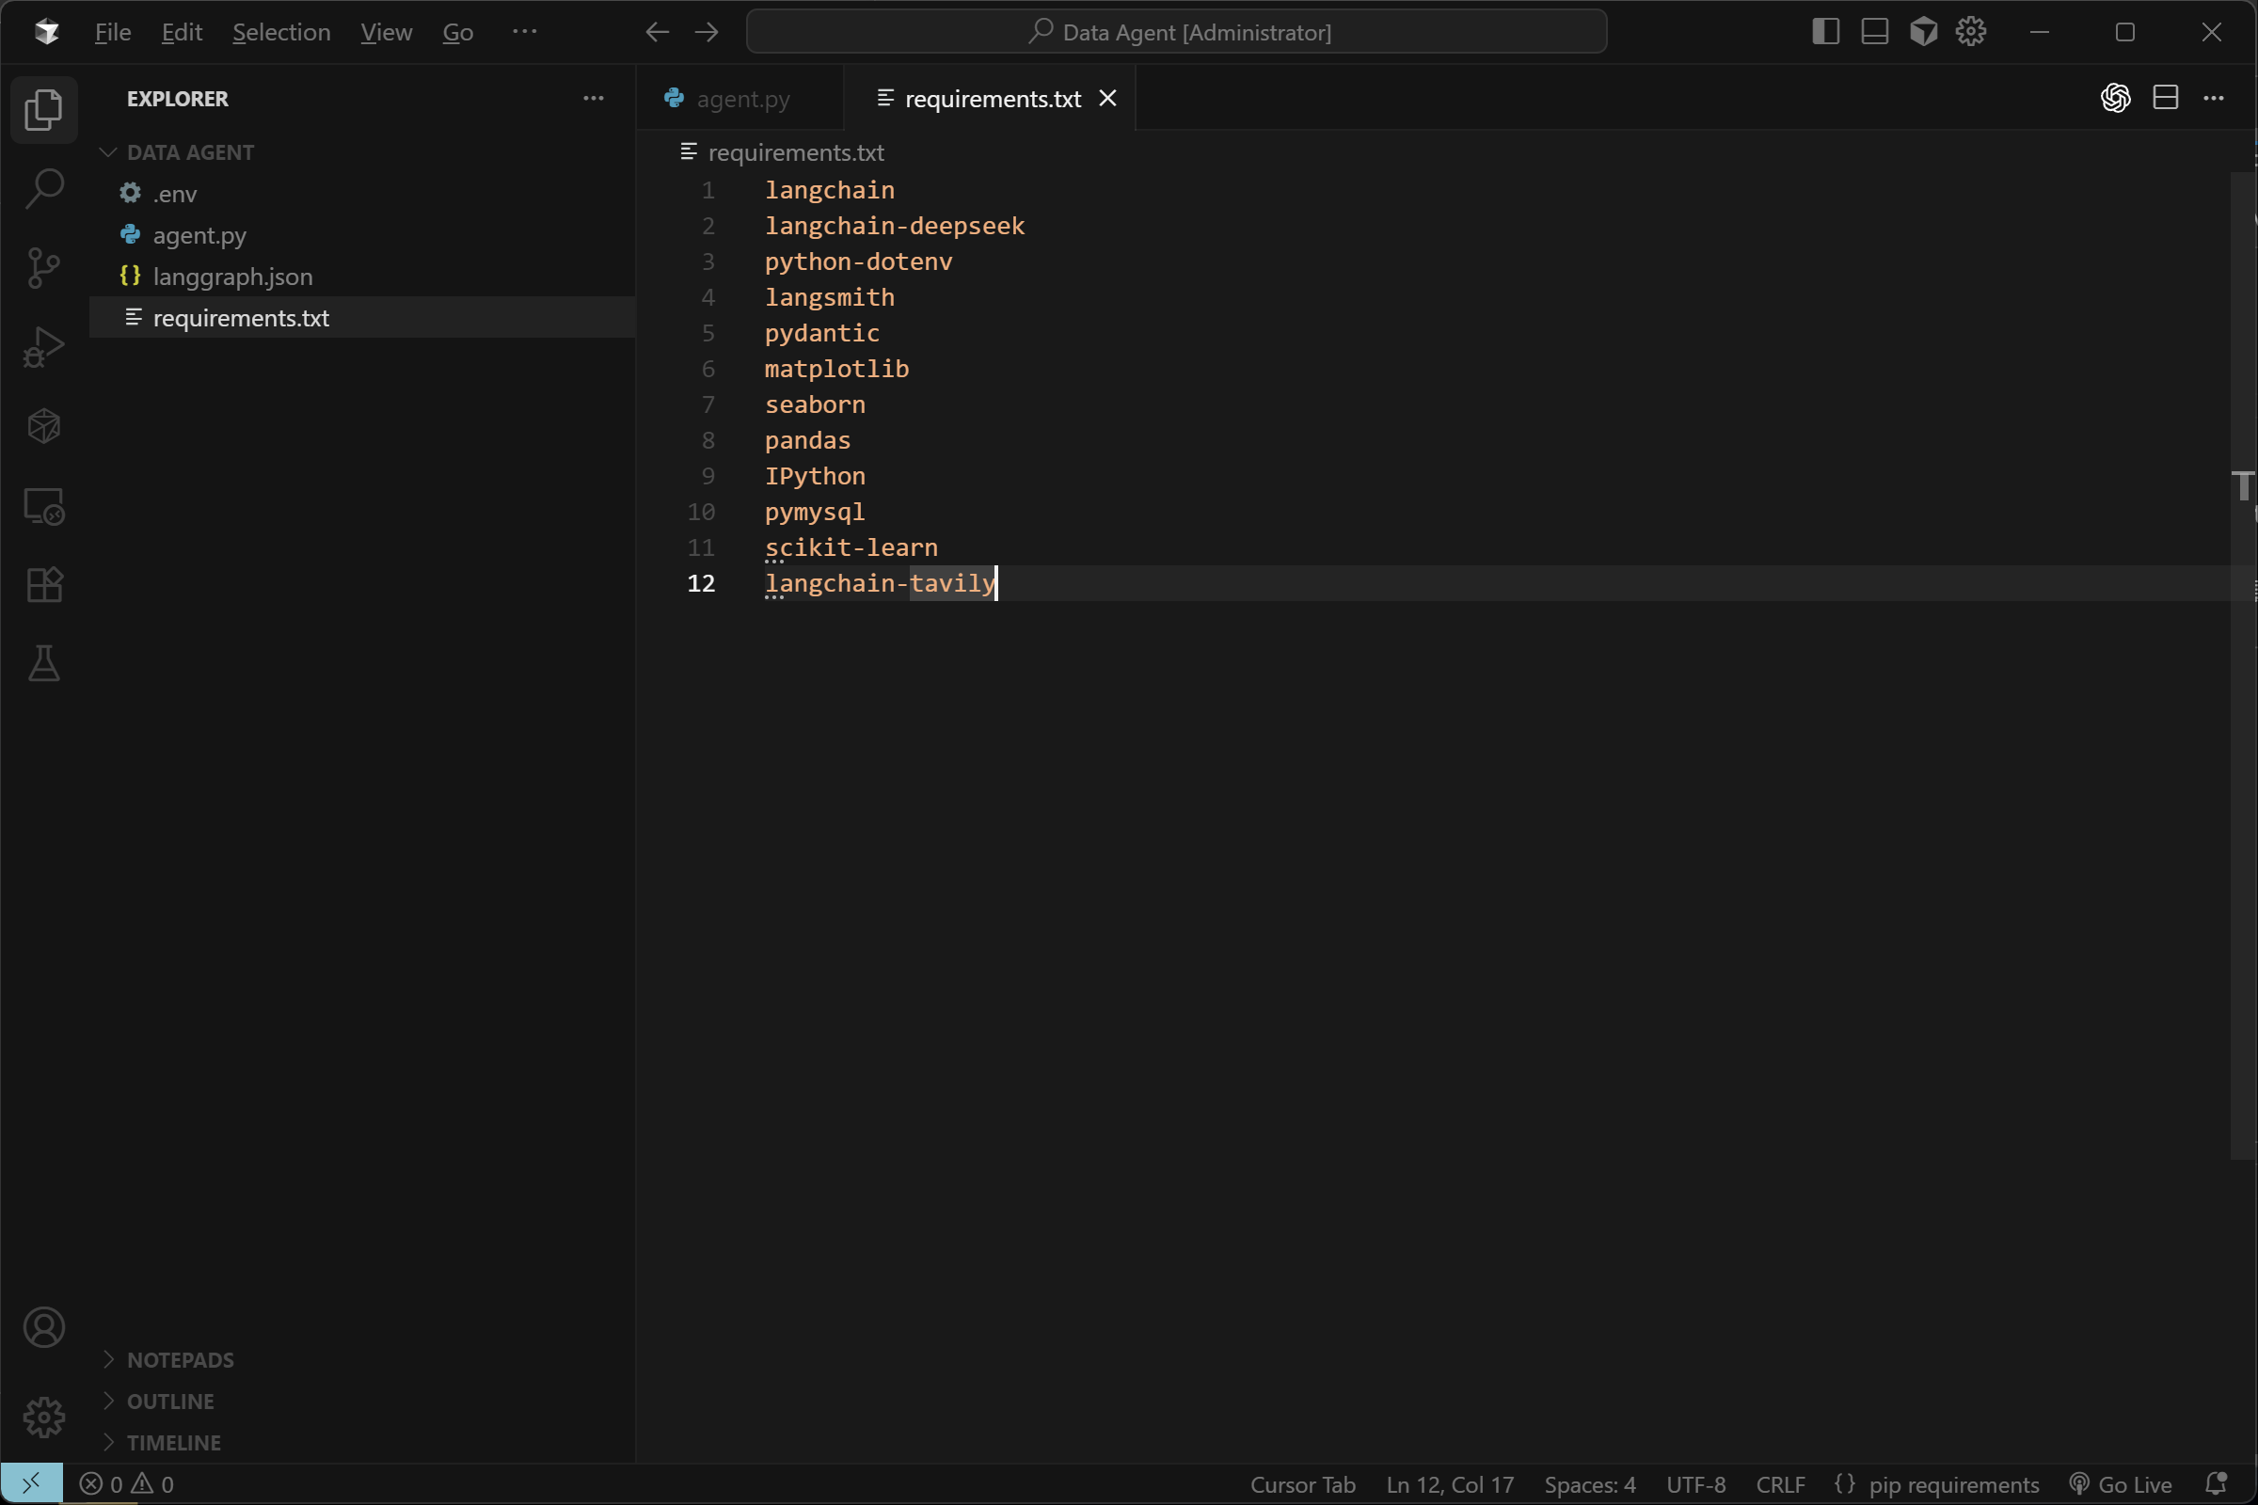This screenshot has width=2258, height=1505.
Task: Open langgraph.json in Explorer
Action: coord(363,277)
